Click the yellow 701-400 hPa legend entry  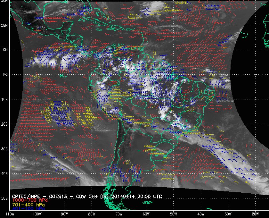[29, 205]
